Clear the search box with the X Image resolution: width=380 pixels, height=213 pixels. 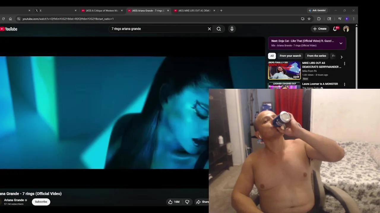[209, 29]
